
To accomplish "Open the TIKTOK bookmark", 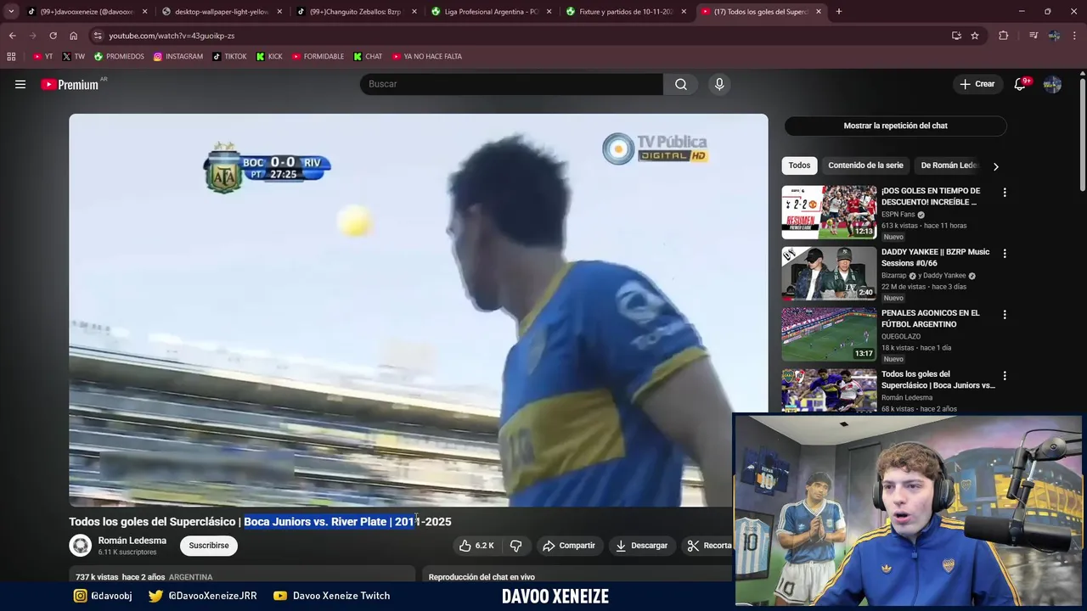I will coord(229,57).
